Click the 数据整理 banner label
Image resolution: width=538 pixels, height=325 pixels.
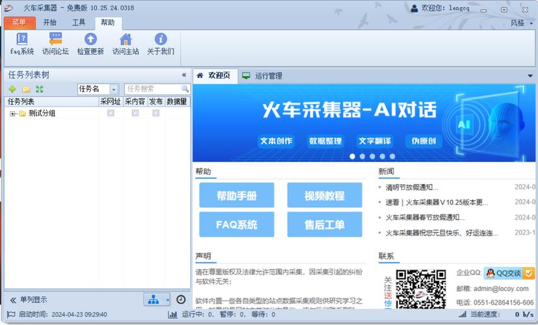(x=326, y=141)
